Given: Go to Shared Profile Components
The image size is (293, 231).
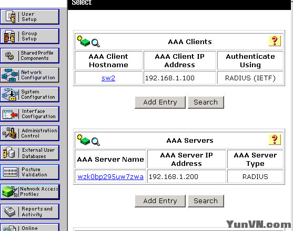Looking at the screenshot, I should (29, 56).
